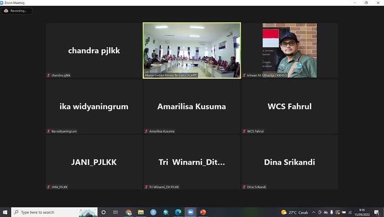Click the Zoom app icon in taskbar
The image size is (384, 217).
pos(190,212)
